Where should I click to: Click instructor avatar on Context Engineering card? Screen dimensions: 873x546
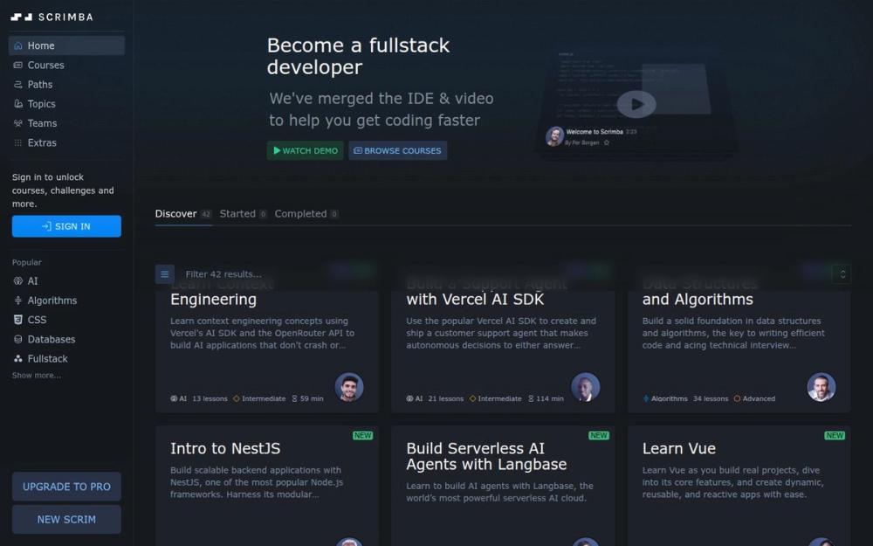point(349,387)
